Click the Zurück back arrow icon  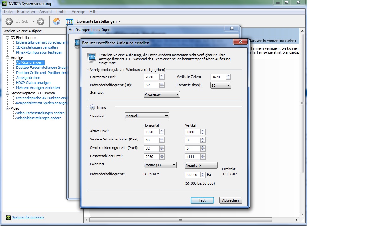(x=9, y=21)
